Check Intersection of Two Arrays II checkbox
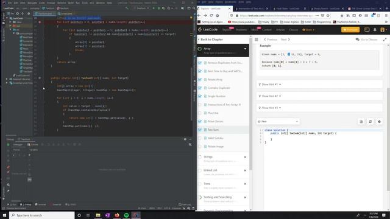 pyautogui.click(x=200, y=105)
